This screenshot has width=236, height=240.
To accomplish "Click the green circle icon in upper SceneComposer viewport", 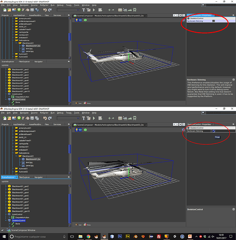I will [85, 20].
